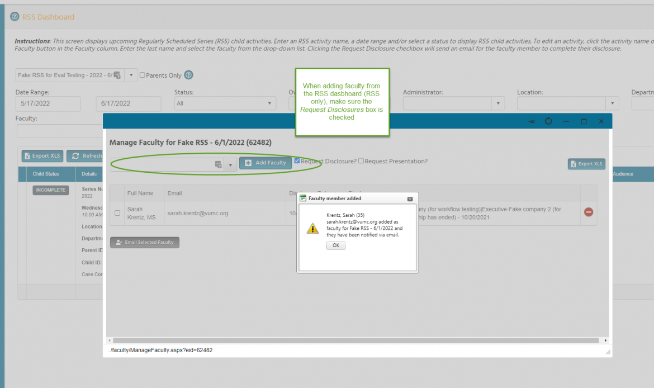
Task: Uncheck the Request Disclosure checkbox
Action: pyautogui.click(x=297, y=161)
